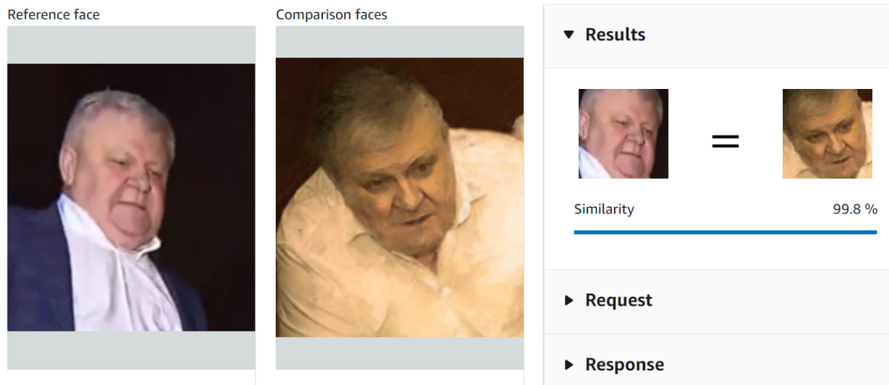Viewport: 889px width, 385px height.
Task: Click the Similarity label
Action: [604, 209]
